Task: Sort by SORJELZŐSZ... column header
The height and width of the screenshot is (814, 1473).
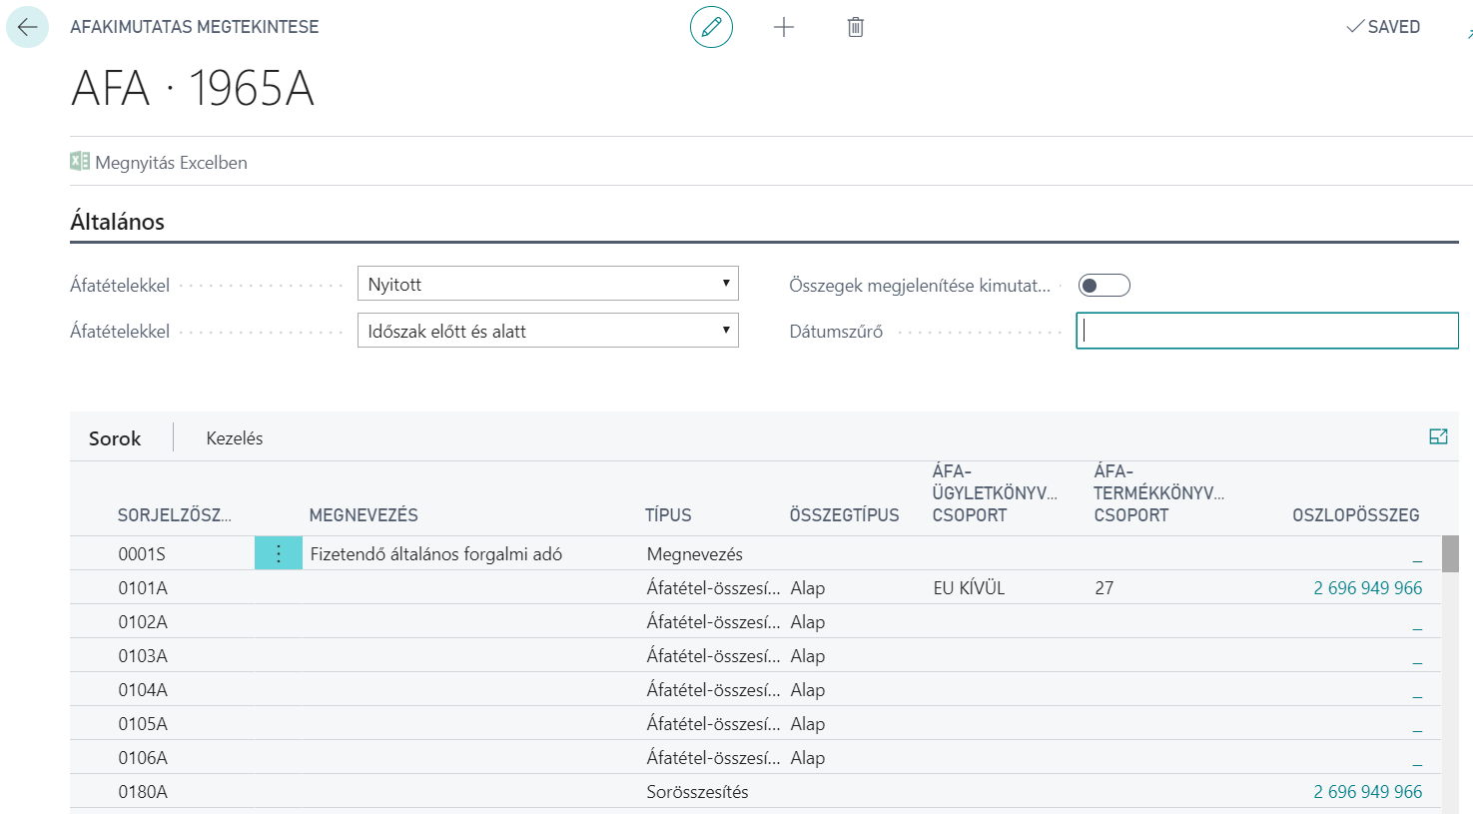Action: pos(175,515)
